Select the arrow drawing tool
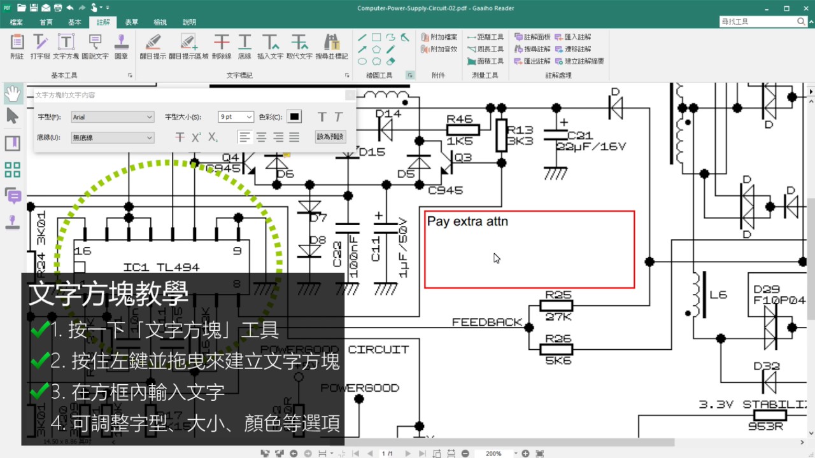 tap(362, 50)
